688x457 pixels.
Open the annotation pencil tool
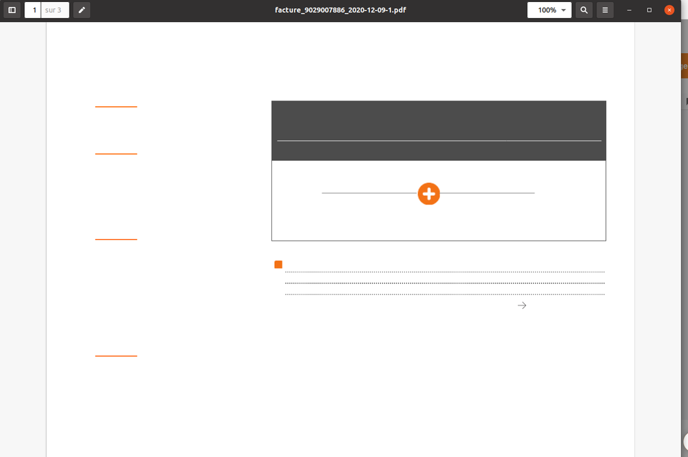click(82, 10)
